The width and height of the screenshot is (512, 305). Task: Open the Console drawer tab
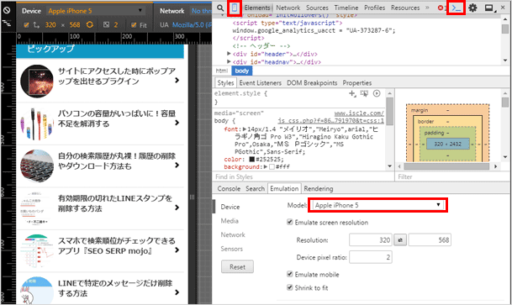[229, 188]
